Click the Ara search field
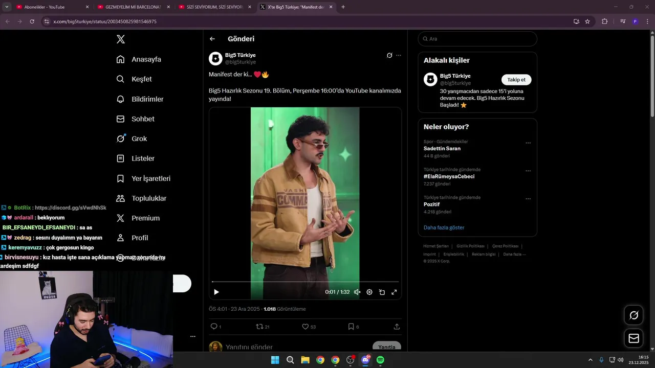This screenshot has height=368, width=655. click(477, 39)
